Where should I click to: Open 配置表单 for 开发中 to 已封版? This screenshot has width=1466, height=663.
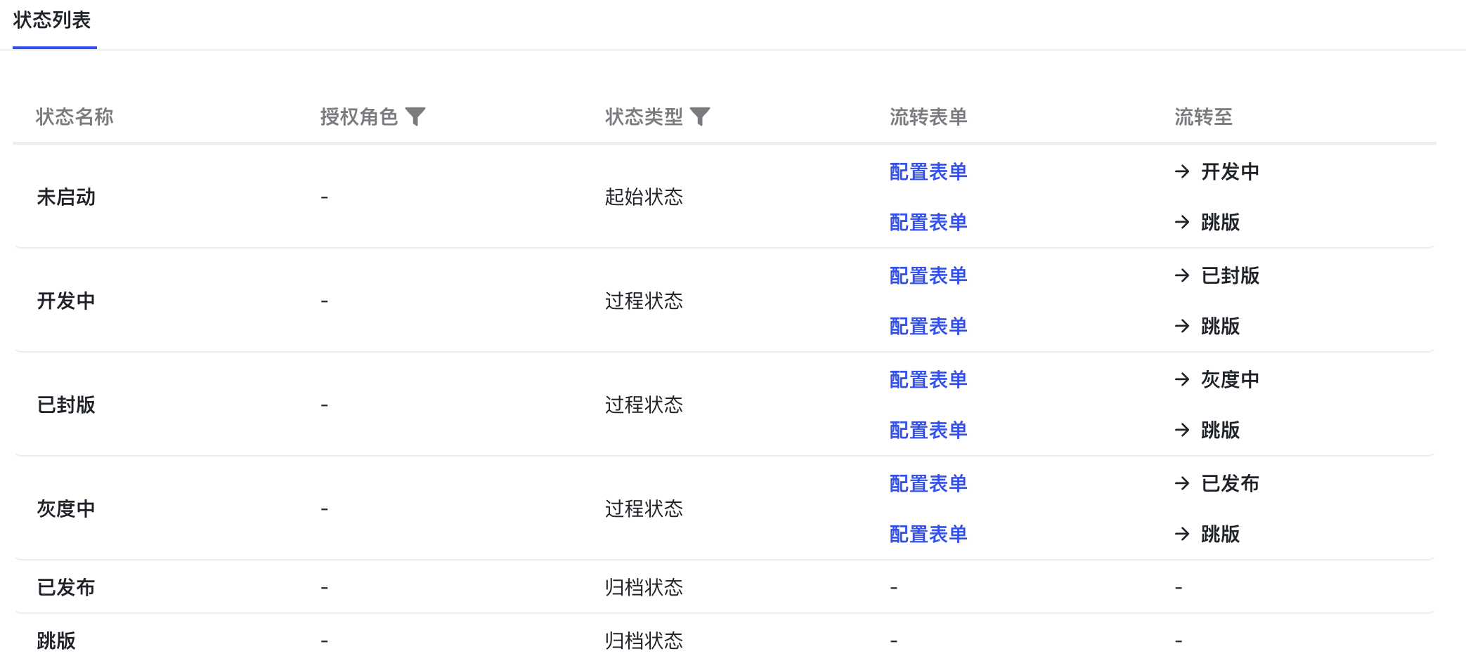928,276
